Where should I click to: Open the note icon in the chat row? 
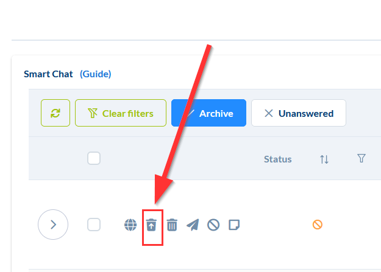tap(234, 225)
